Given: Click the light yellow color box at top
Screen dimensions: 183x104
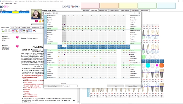Looking at the screenshot, I should 128,6.
